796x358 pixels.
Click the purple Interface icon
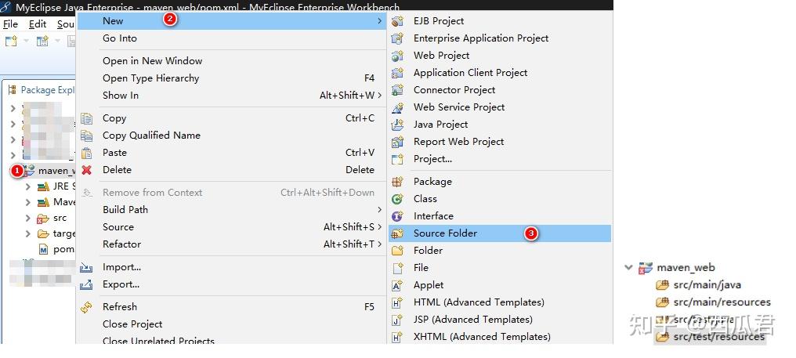397,215
